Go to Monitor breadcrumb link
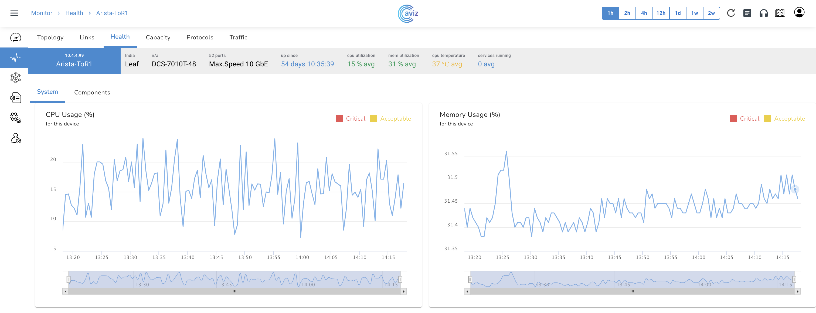Screen dimensions: 816x313 coord(42,13)
